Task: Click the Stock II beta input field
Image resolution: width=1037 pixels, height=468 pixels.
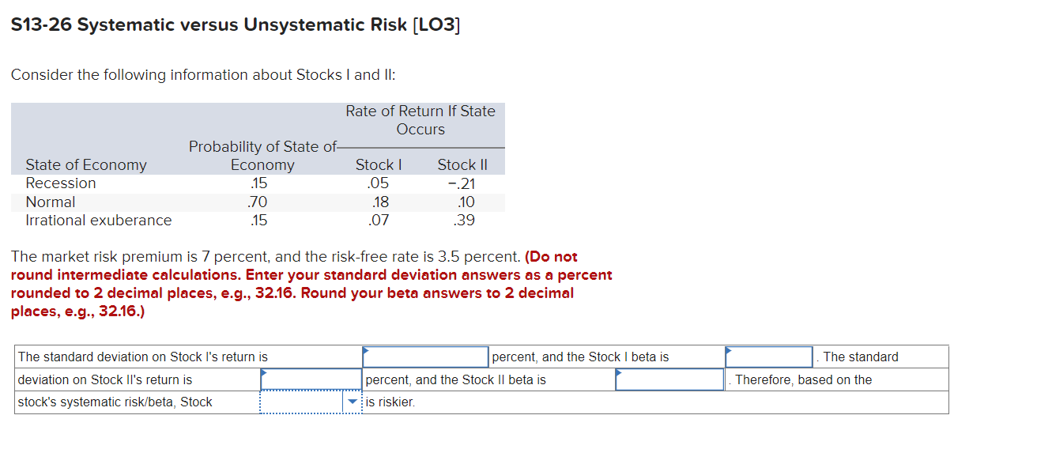Action: click(x=669, y=379)
